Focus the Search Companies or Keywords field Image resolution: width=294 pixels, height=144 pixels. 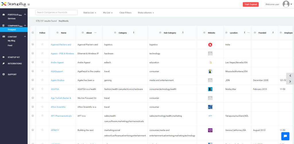(57, 12)
